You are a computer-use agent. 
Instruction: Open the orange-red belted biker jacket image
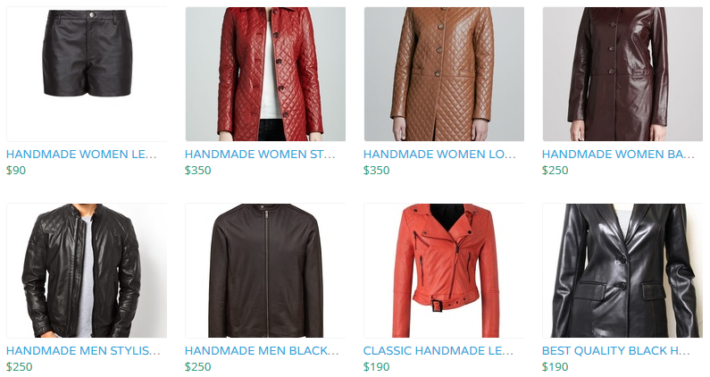444,271
